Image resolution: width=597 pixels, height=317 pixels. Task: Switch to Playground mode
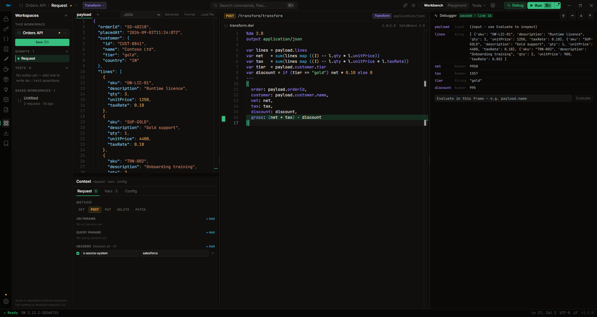point(457,5)
